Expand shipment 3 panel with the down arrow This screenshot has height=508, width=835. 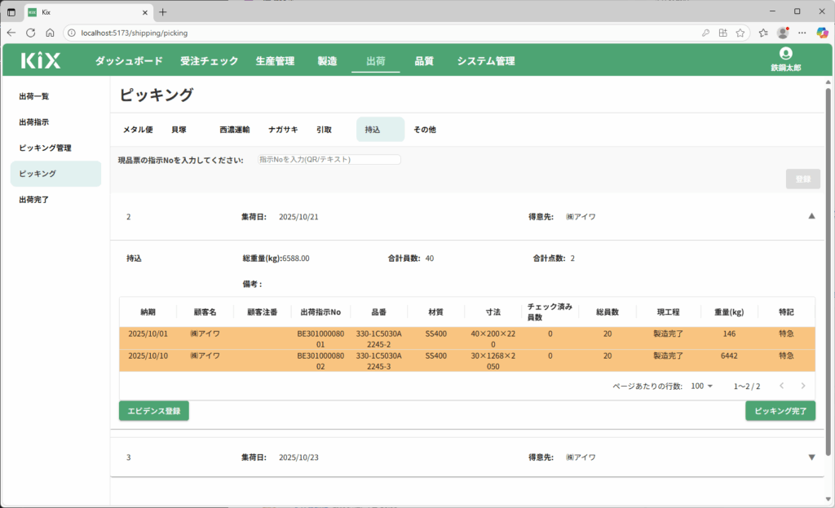point(811,457)
